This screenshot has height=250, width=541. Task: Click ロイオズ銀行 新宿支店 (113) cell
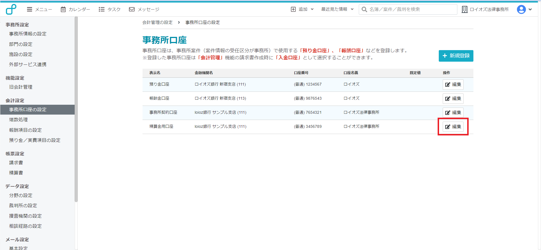(221, 98)
